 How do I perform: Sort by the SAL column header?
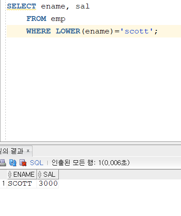(x=48, y=174)
